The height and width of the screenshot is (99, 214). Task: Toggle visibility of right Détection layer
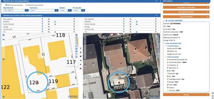tap(130, 22)
